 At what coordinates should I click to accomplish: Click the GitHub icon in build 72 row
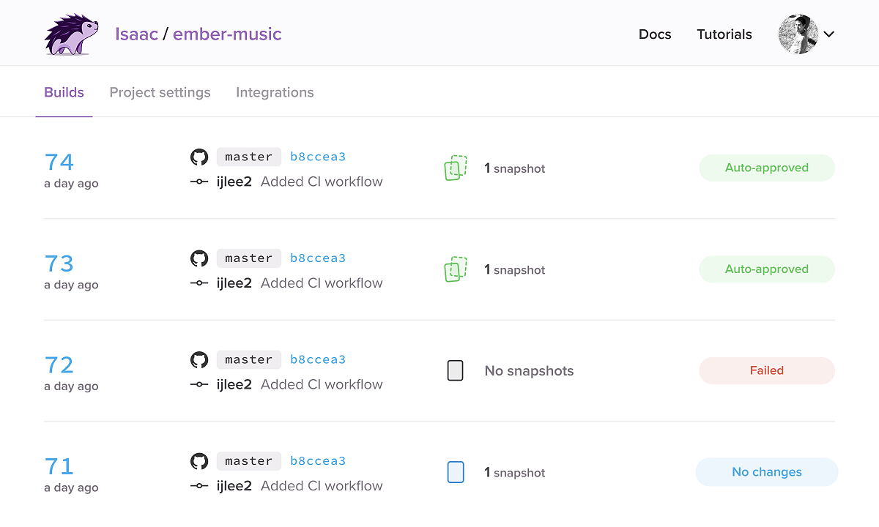coord(199,359)
